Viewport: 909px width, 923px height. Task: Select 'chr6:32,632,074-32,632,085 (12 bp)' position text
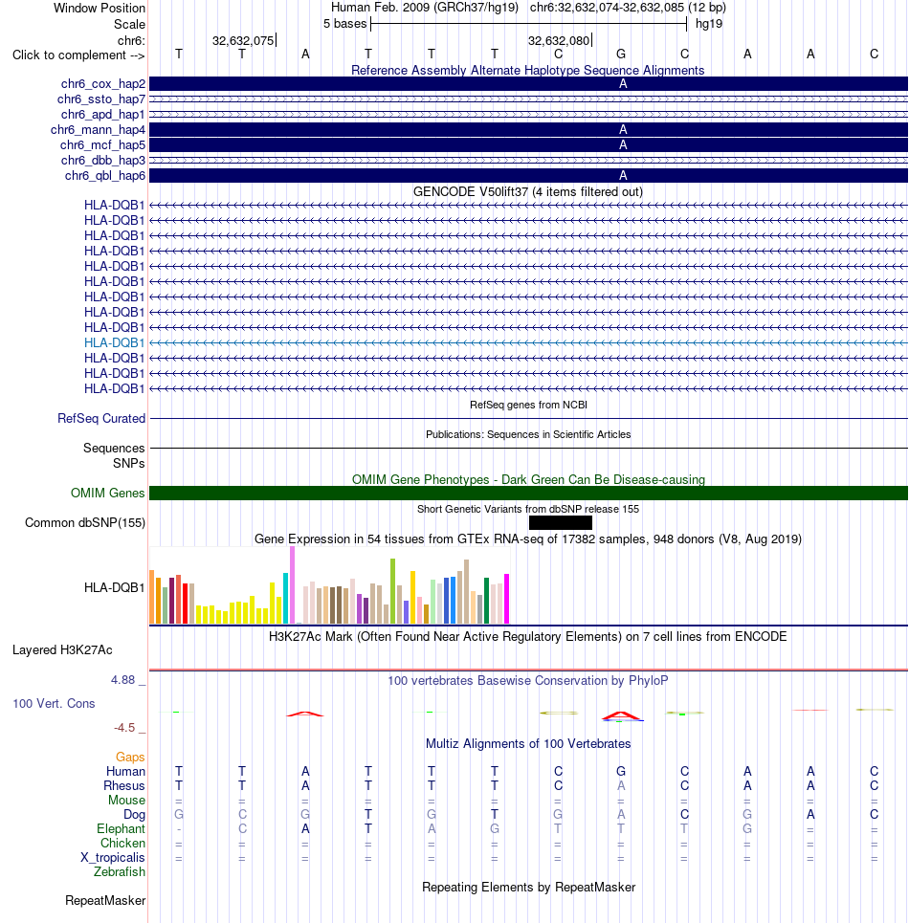(x=628, y=8)
